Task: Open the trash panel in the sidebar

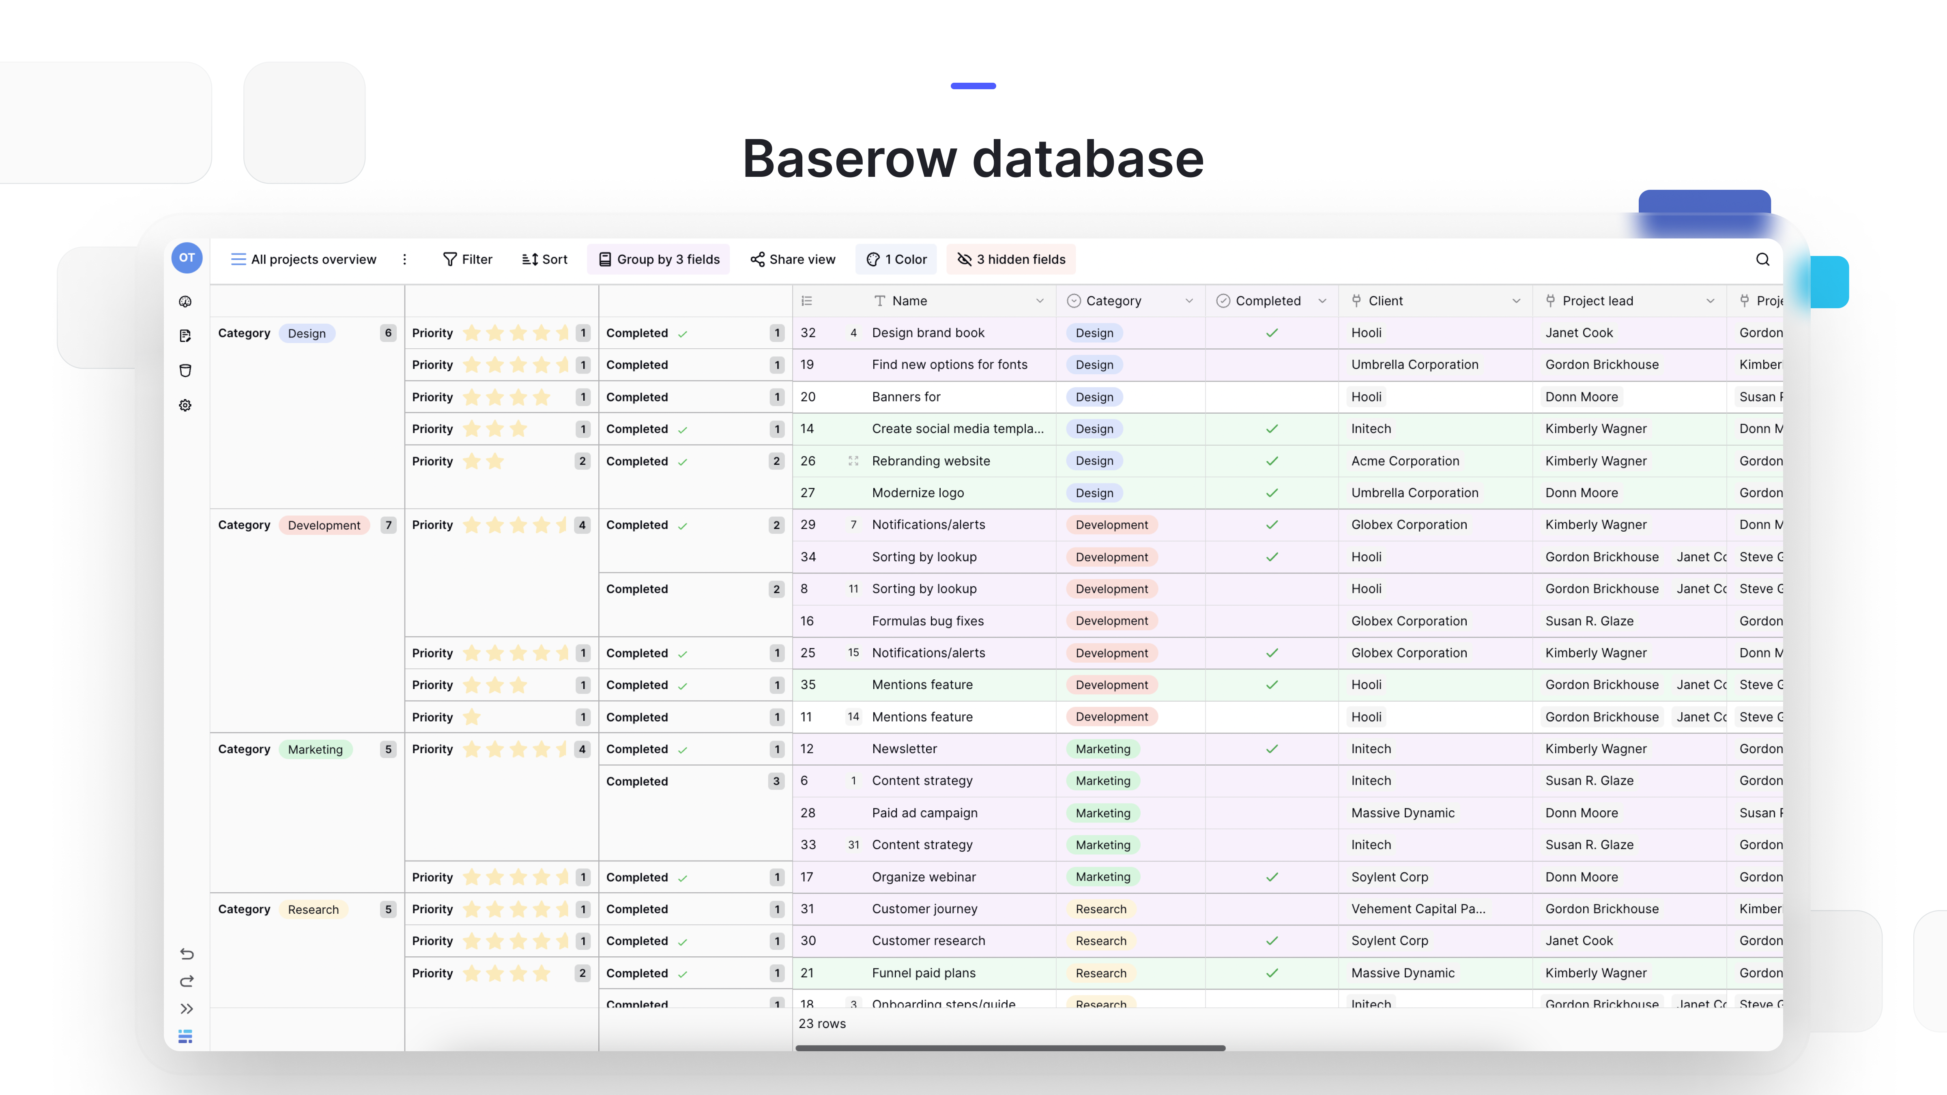Action: [x=185, y=370]
